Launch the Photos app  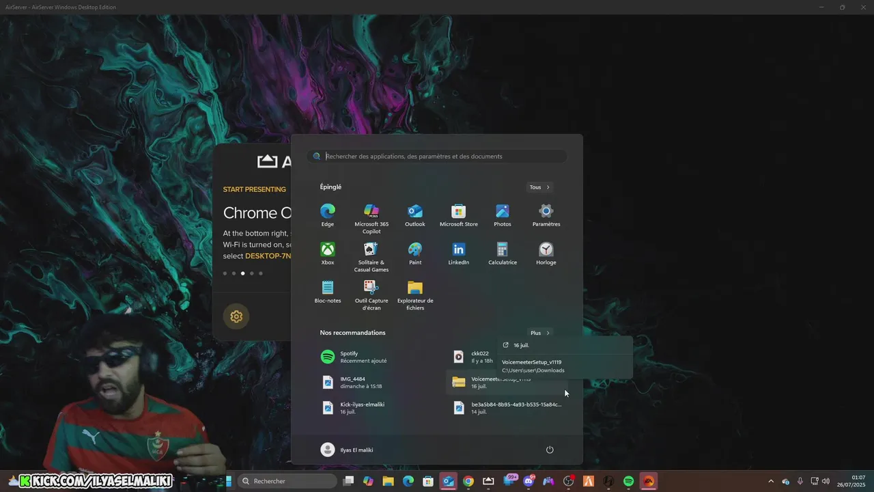(503, 215)
